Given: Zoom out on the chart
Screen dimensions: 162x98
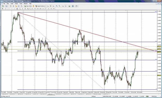Looking at the screenshot, I should tap(60, 6).
